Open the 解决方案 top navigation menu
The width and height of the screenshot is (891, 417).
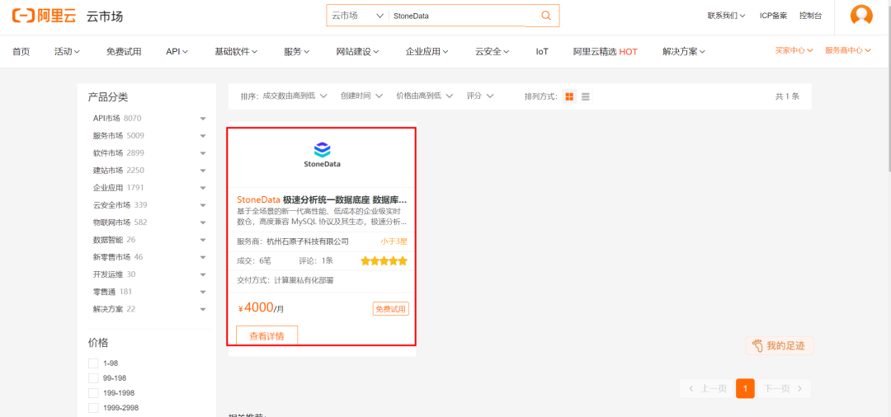point(684,52)
